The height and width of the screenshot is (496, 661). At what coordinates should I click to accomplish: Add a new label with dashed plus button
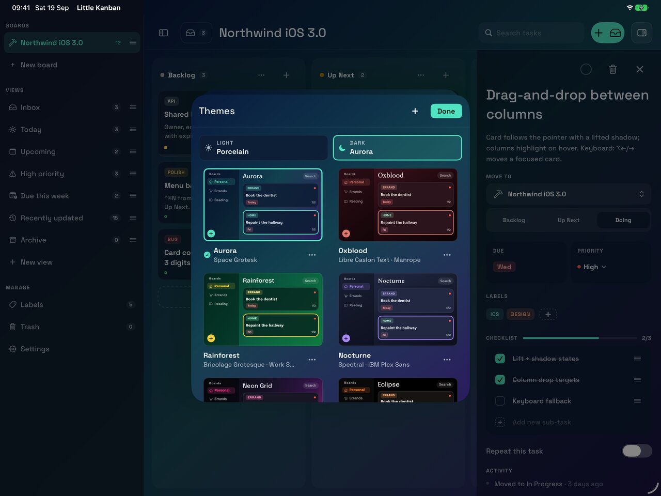(548, 314)
